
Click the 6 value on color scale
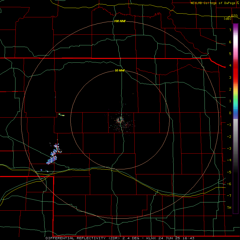[230, 42]
